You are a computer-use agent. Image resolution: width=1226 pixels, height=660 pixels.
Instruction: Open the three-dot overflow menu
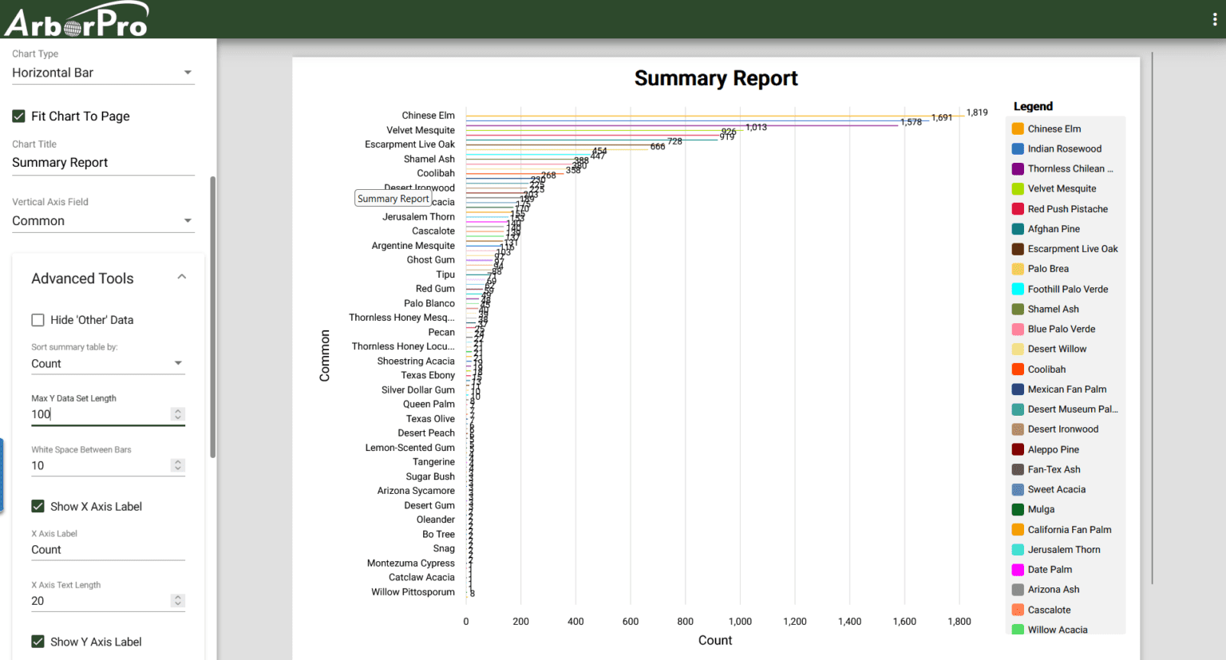click(1215, 20)
